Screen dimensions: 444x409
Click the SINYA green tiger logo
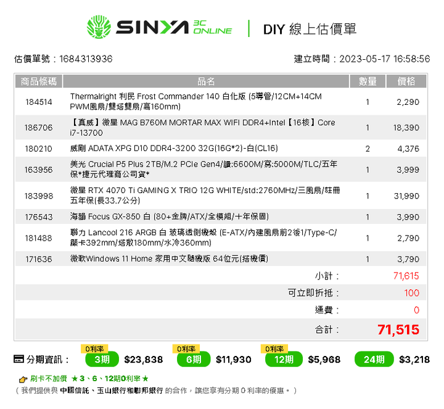99,27
